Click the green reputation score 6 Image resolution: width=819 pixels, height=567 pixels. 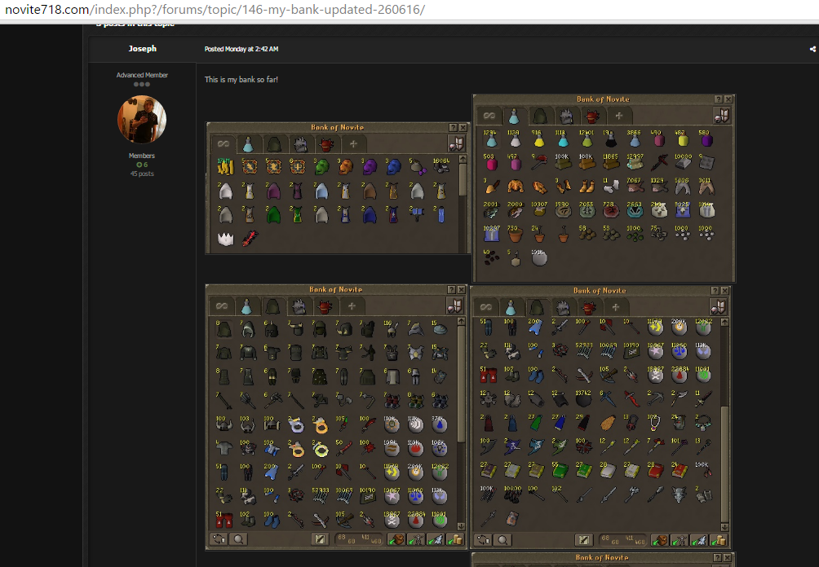click(x=142, y=165)
